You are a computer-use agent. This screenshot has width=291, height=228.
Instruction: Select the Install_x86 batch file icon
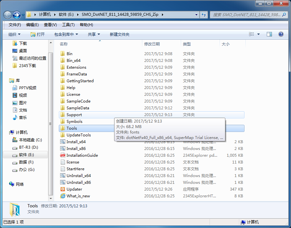point(63,149)
